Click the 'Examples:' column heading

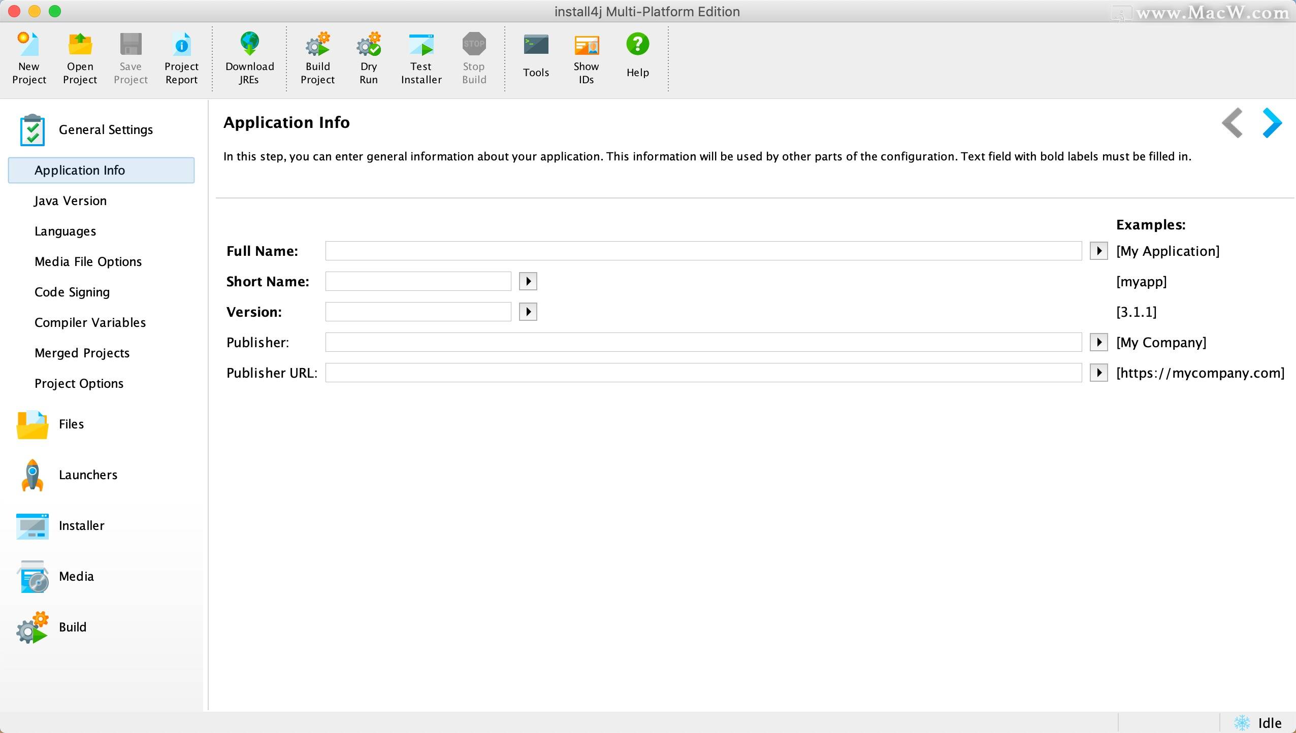tap(1151, 225)
